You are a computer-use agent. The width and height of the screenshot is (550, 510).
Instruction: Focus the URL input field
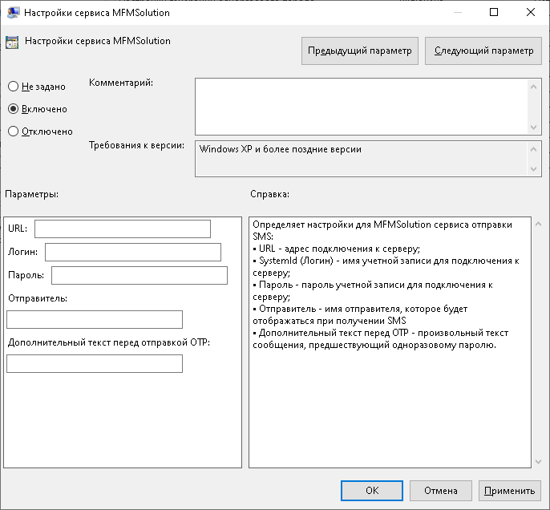122,229
